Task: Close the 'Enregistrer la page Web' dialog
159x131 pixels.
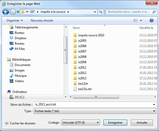Action: point(152,3)
